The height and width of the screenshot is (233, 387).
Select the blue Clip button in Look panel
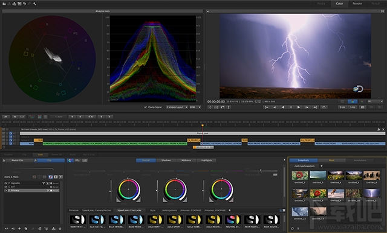[x=49, y=161]
